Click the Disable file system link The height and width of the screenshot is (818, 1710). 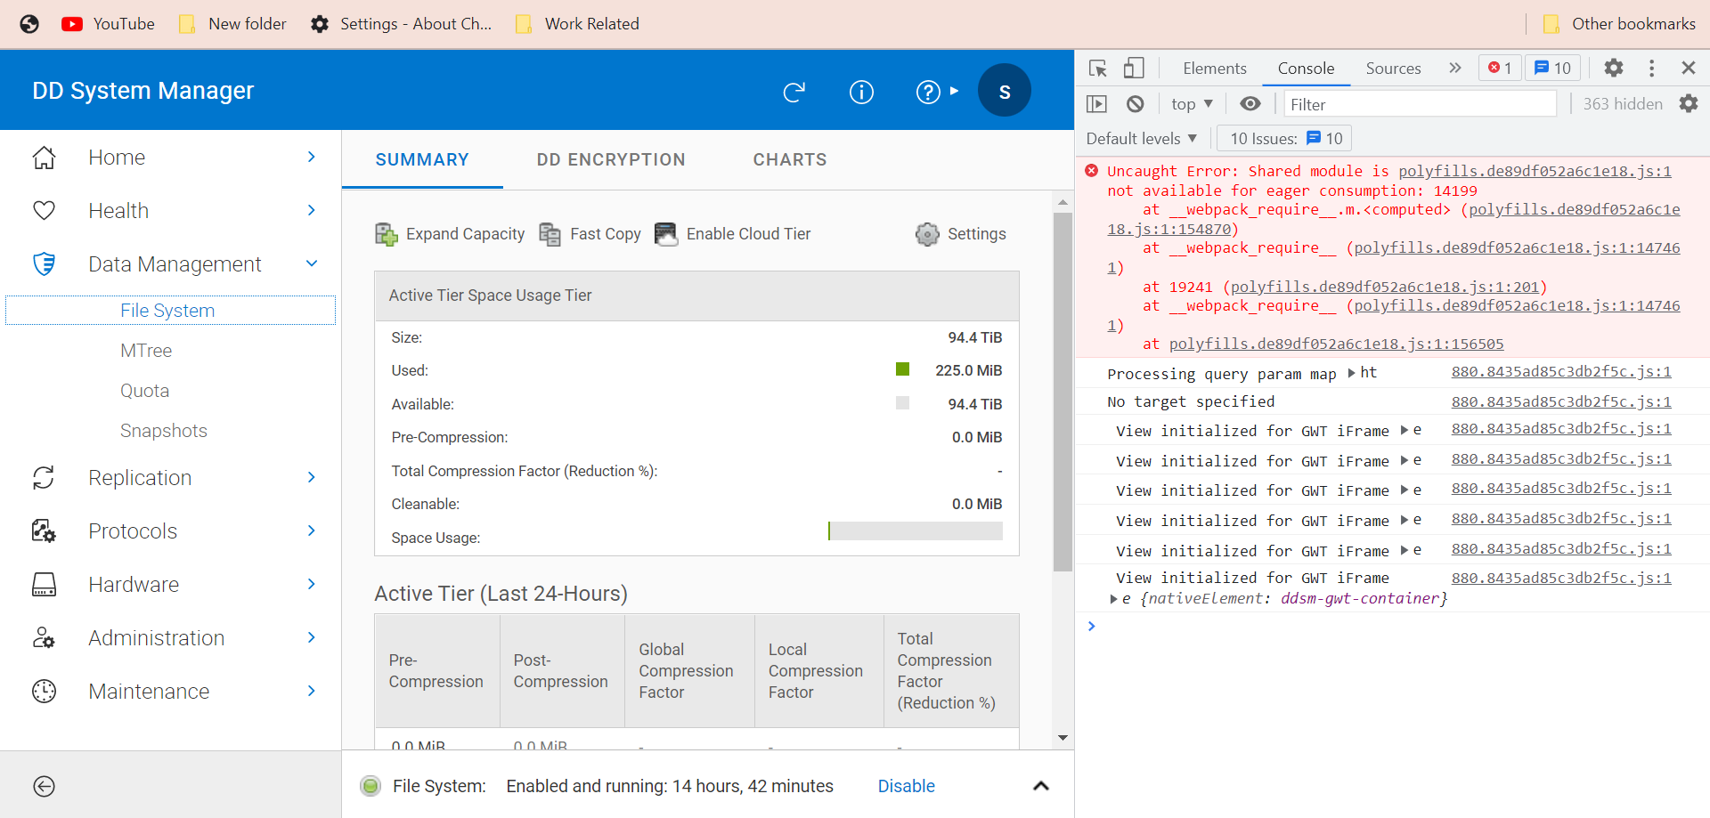tap(906, 786)
